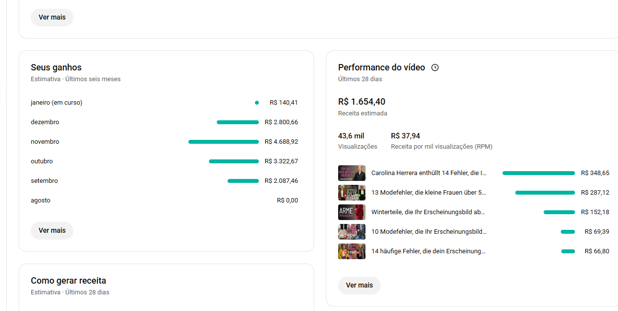This screenshot has width=618, height=311.
Task: Click the Carolina Herrera enthüllt 14 Fehler title
Action: click(x=429, y=173)
